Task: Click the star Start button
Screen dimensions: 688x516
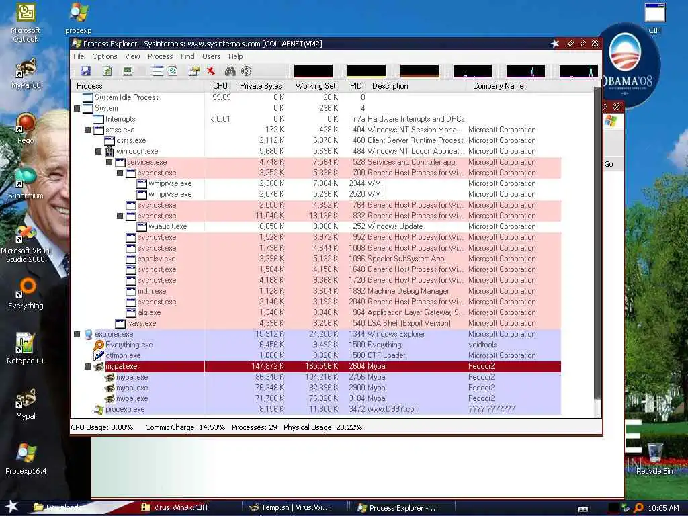Action: coord(12,507)
